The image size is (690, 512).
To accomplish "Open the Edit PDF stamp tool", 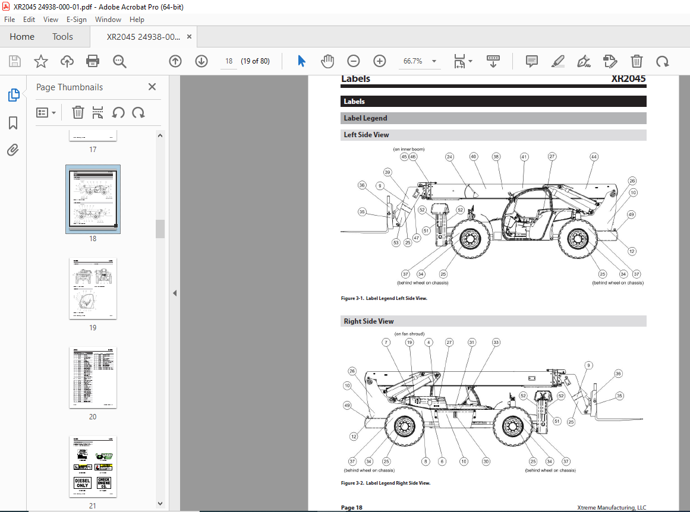I will tap(610, 61).
